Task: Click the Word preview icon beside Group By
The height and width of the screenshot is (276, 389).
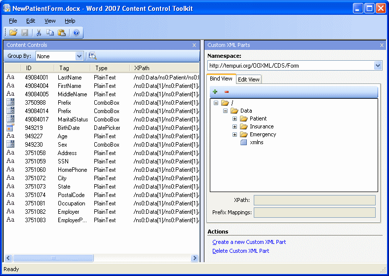Action: click(92, 56)
